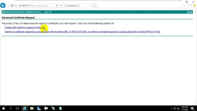This screenshot has width=197, height=111.
Task: Click the page icon in address bar
Action: pos(12,6)
